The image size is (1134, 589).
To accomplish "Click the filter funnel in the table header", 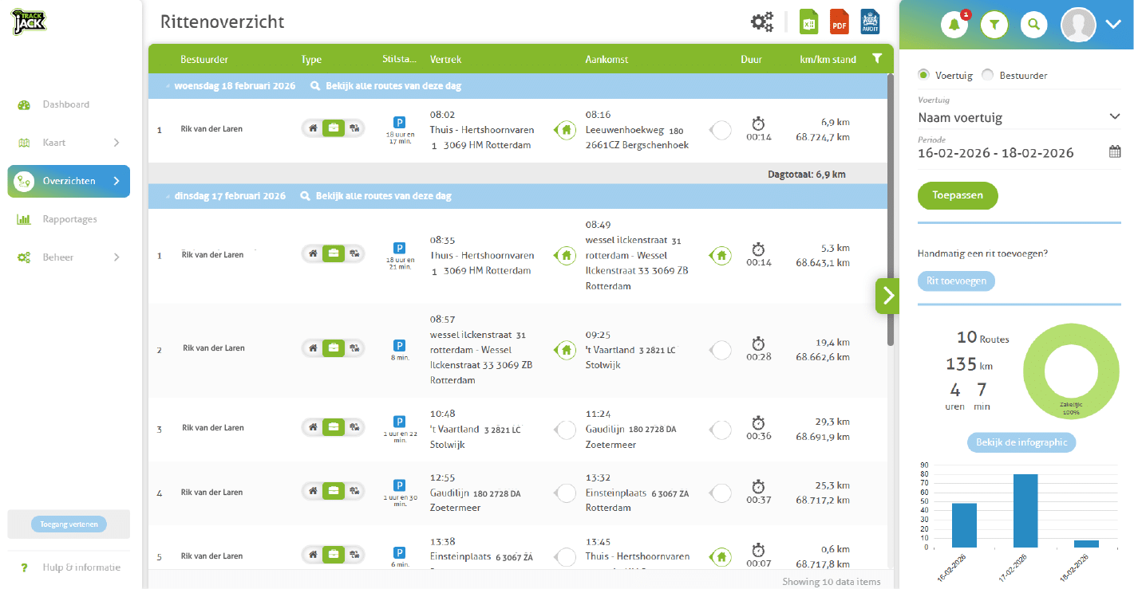I will click(877, 58).
